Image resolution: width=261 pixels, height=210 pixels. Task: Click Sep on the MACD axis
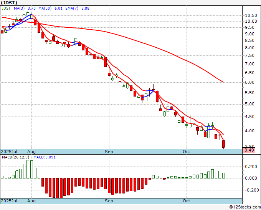pos(109,201)
